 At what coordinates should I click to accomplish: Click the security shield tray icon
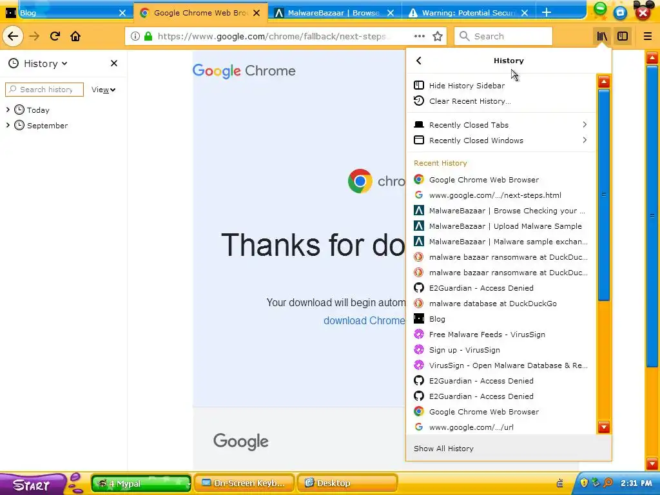click(x=584, y=483)
